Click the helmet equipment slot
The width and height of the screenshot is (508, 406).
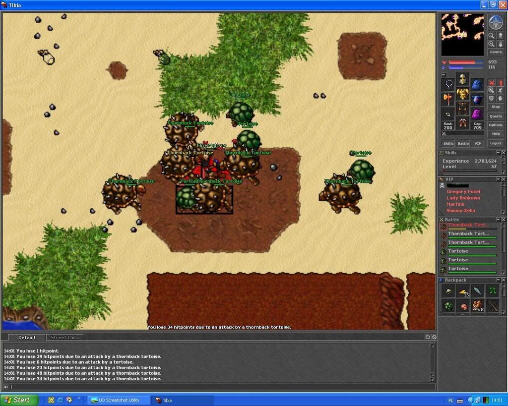pos(463,79)
